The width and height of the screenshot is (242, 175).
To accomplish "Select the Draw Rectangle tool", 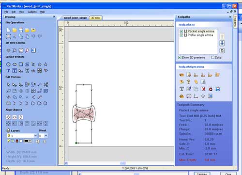I will pos(21,64).
